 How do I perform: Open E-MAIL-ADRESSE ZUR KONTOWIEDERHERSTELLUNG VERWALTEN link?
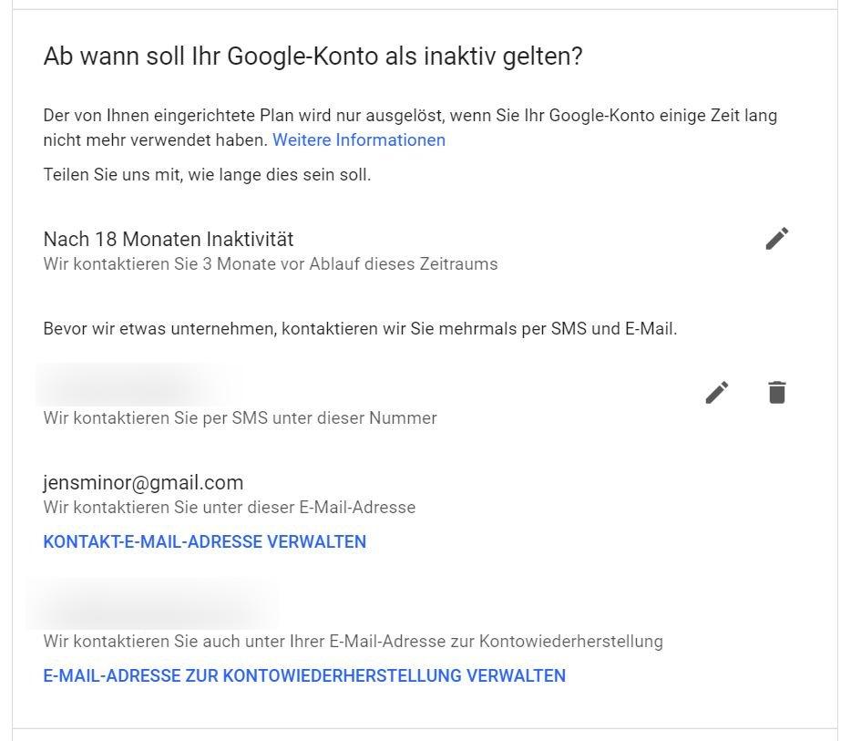(304, 676)
